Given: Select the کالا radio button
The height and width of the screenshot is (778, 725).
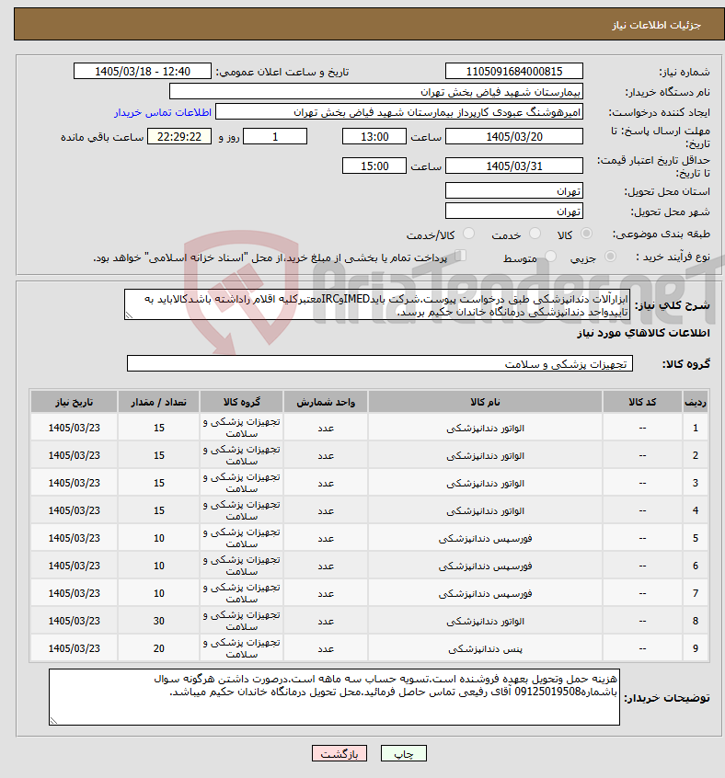Looking at the screenshot, I should (x=587, y=234).
